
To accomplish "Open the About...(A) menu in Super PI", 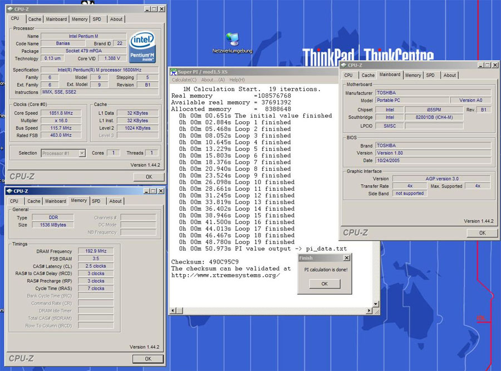I will tap(213, 80).
